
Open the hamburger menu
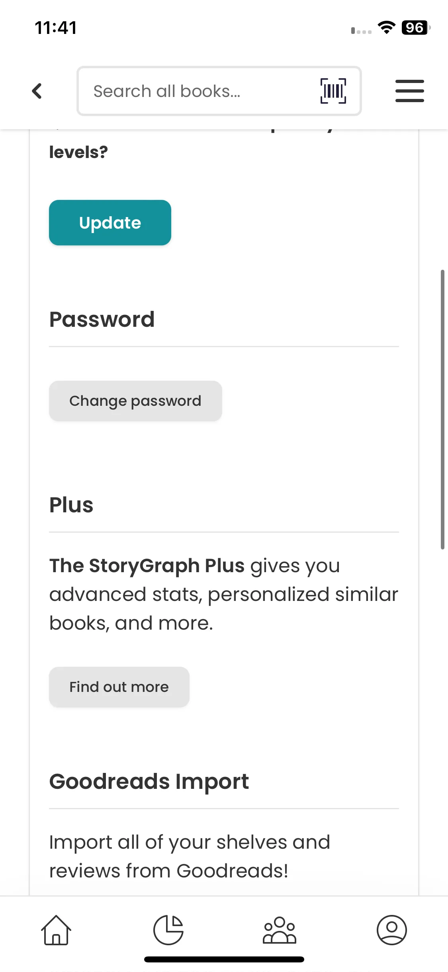click(409, 91)
